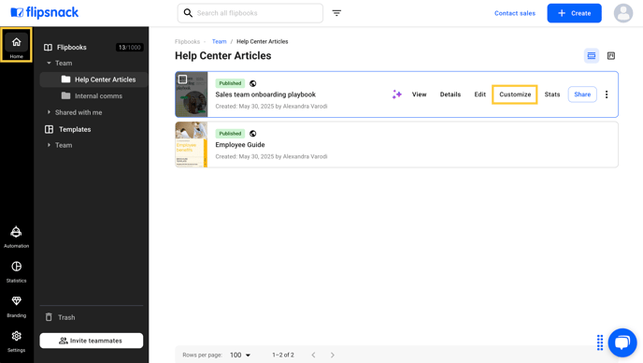Click the search filter icon

point(336,13)
